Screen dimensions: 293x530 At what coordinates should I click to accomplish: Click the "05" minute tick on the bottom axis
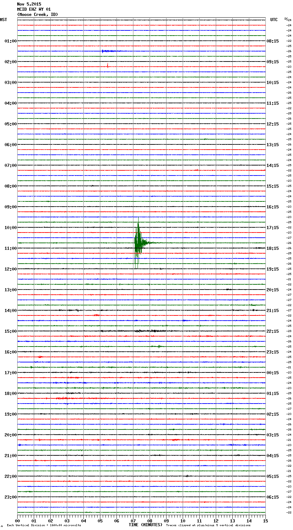pos(100,521)
